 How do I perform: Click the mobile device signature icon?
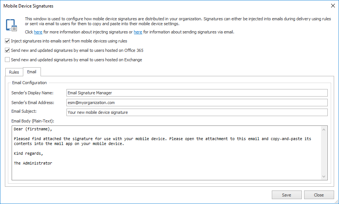point(12,25)
